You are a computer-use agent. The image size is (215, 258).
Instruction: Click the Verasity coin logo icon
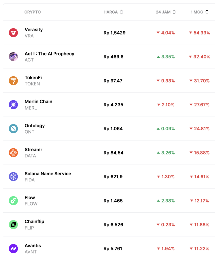(x=13, y=33)
